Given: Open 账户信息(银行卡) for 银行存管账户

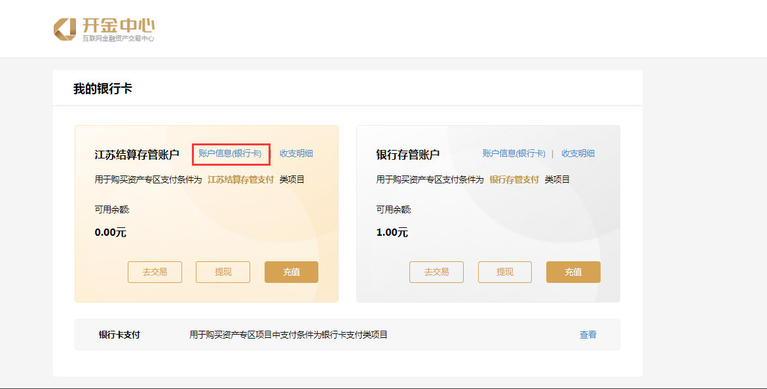Looking at the screenshot, I should pyautogui.click(x=514, y=154).
